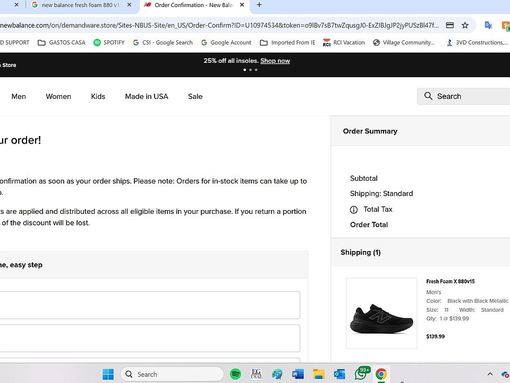Screen dimensions: 510x383
Task: Expand the Imported From IE bookmarks folder
Action: coord(287,43)
